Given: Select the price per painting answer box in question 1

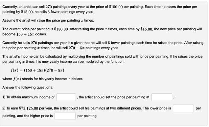Looking at the screenshot, I should coord(162,97).
